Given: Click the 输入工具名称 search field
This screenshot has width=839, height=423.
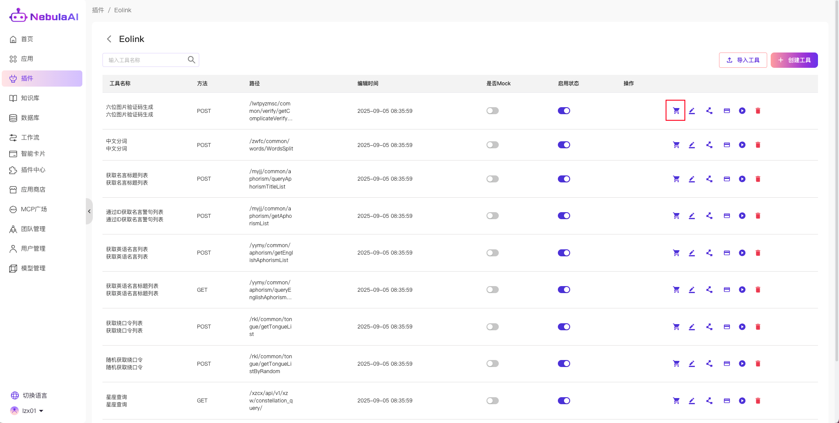Looking at the screenshot, I should pos(151,60).
